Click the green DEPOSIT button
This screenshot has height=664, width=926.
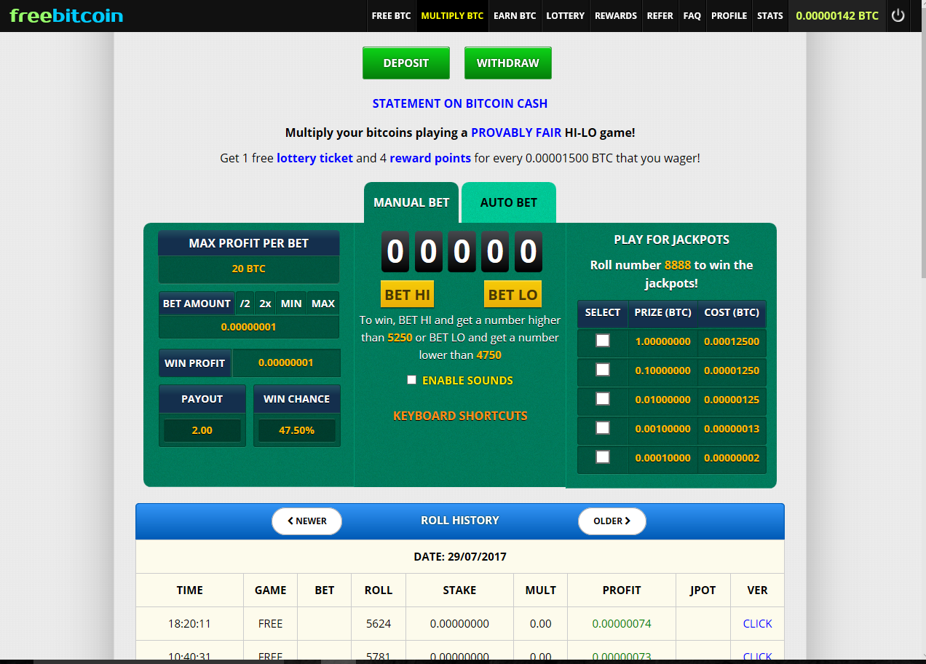406,63
